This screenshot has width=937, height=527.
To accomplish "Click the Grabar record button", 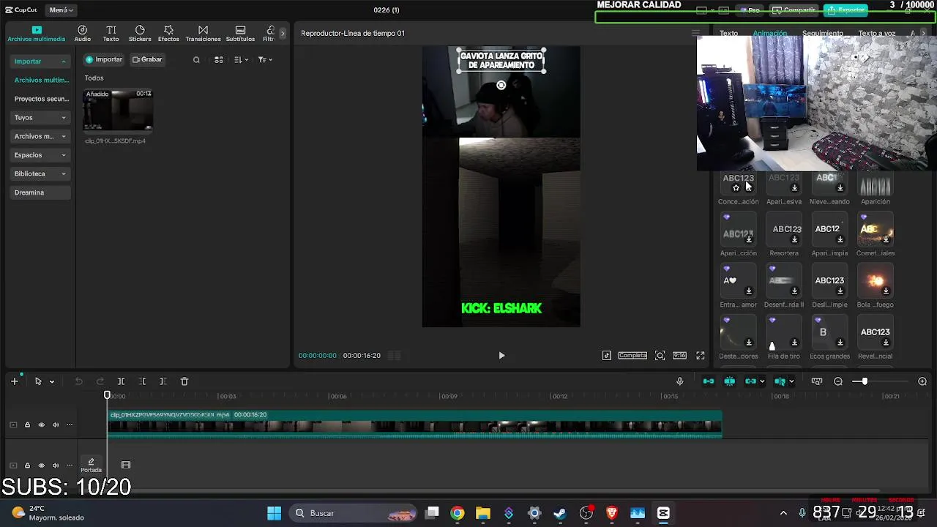I will (147, 59).
